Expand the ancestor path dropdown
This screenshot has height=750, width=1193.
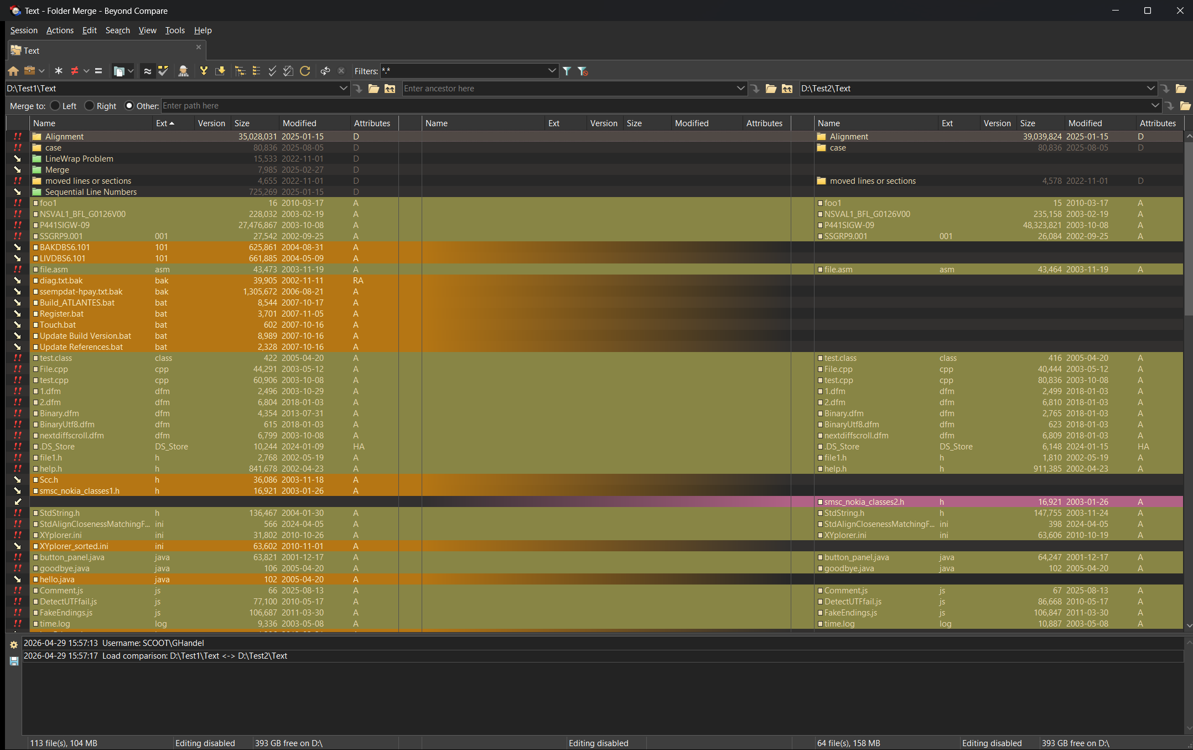click(740, 89)
